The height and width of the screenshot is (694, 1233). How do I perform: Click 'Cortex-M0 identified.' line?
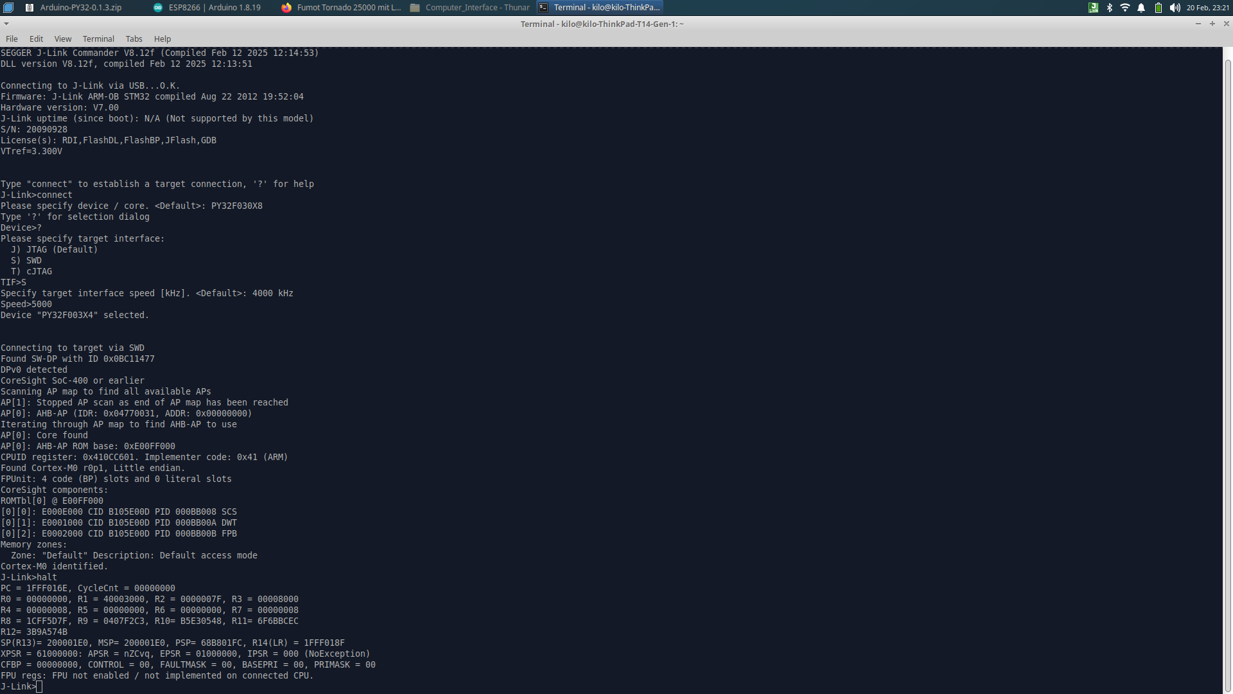(55, 566)
